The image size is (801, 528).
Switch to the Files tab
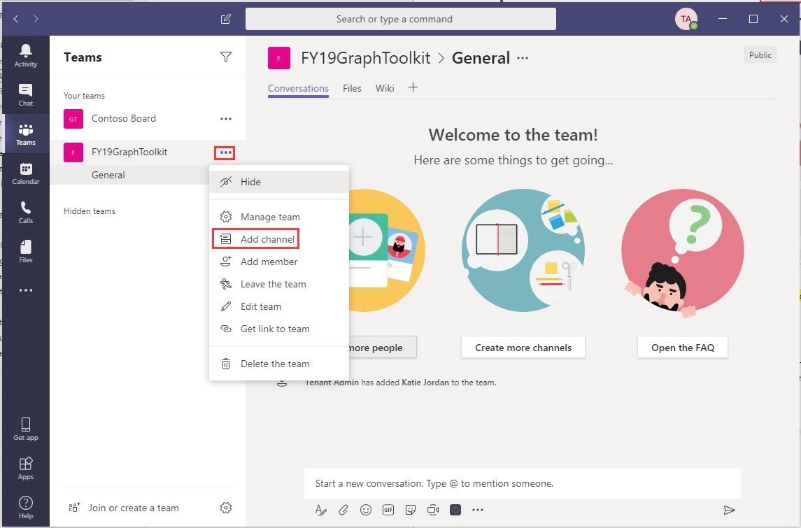click(x=352, y=88)
